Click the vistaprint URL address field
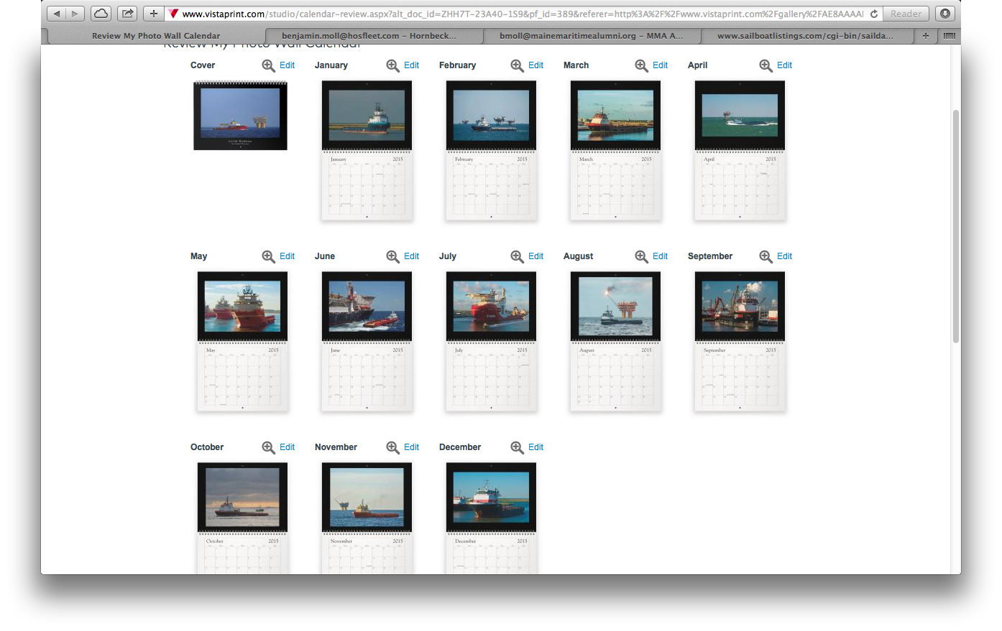This screenshot has height=631, width=1002. (x=523, y=14)
